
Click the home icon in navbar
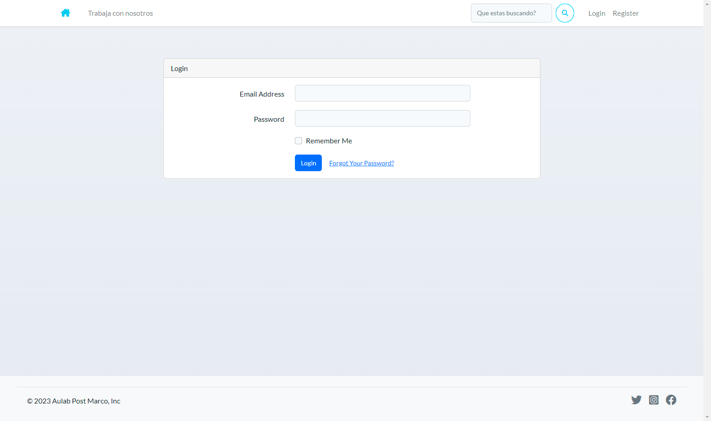[x=66, y=13]
